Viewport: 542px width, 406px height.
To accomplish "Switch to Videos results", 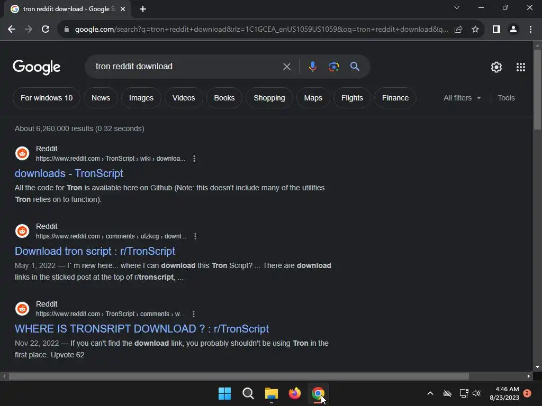I will point(184,98).
